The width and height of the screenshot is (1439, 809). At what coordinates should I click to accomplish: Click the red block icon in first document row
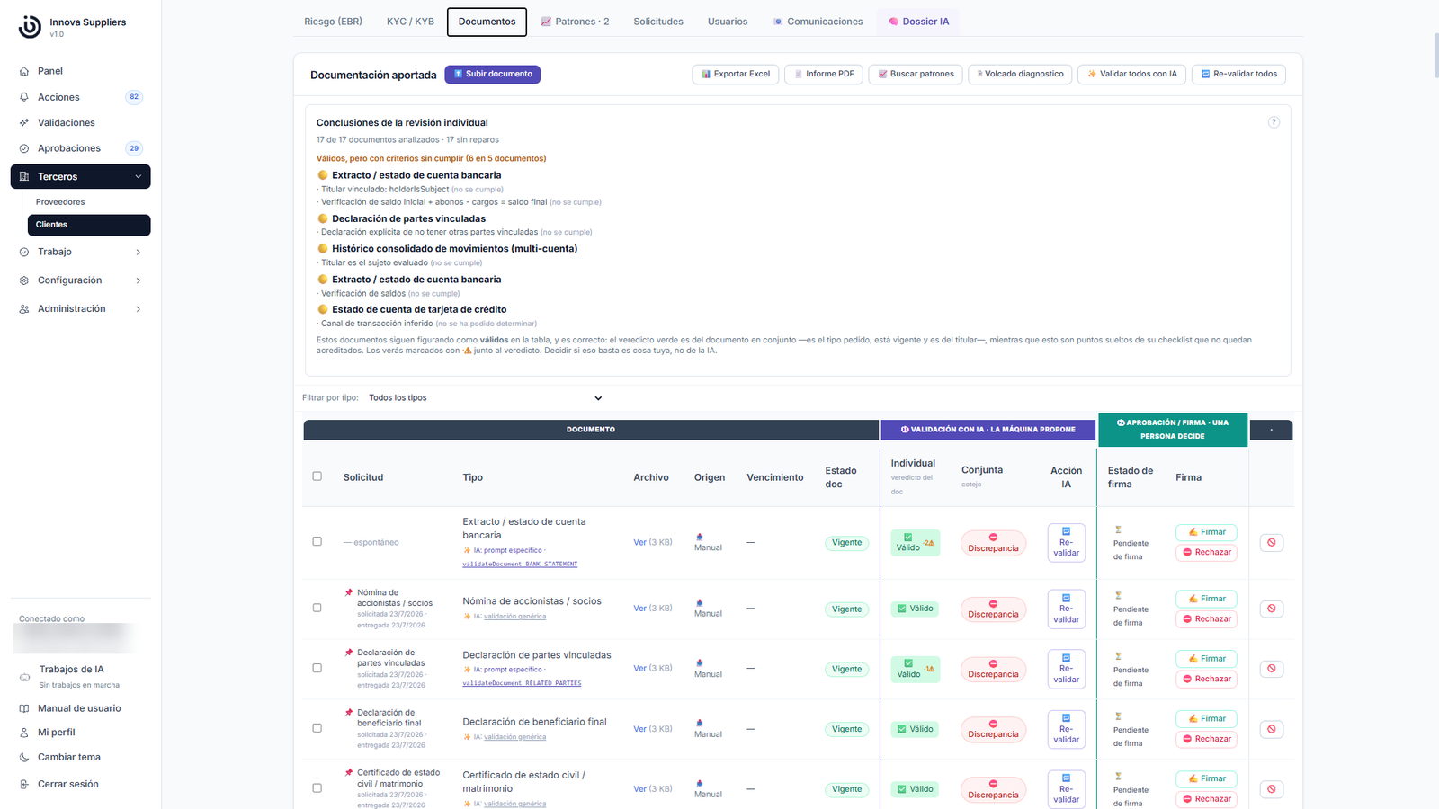(x=1272, y=542)
